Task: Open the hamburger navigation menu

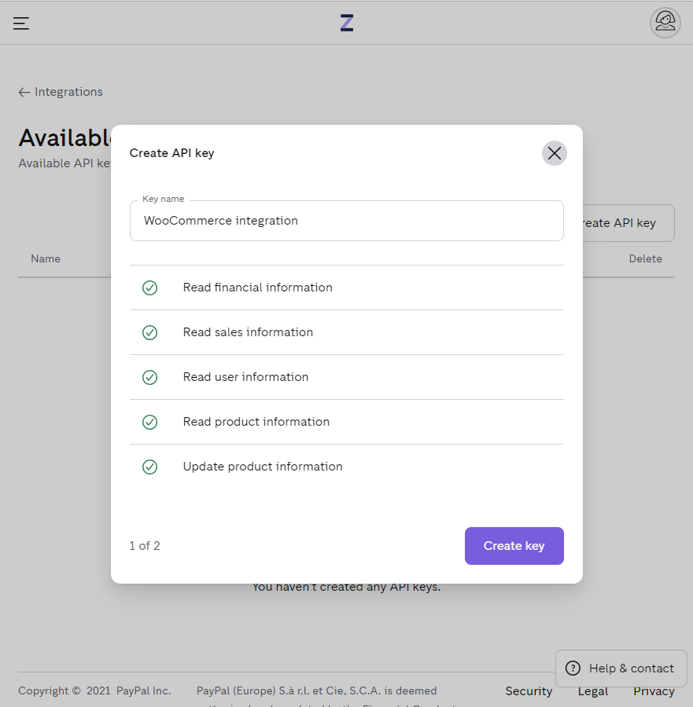Action: click(x=20, y=23)
